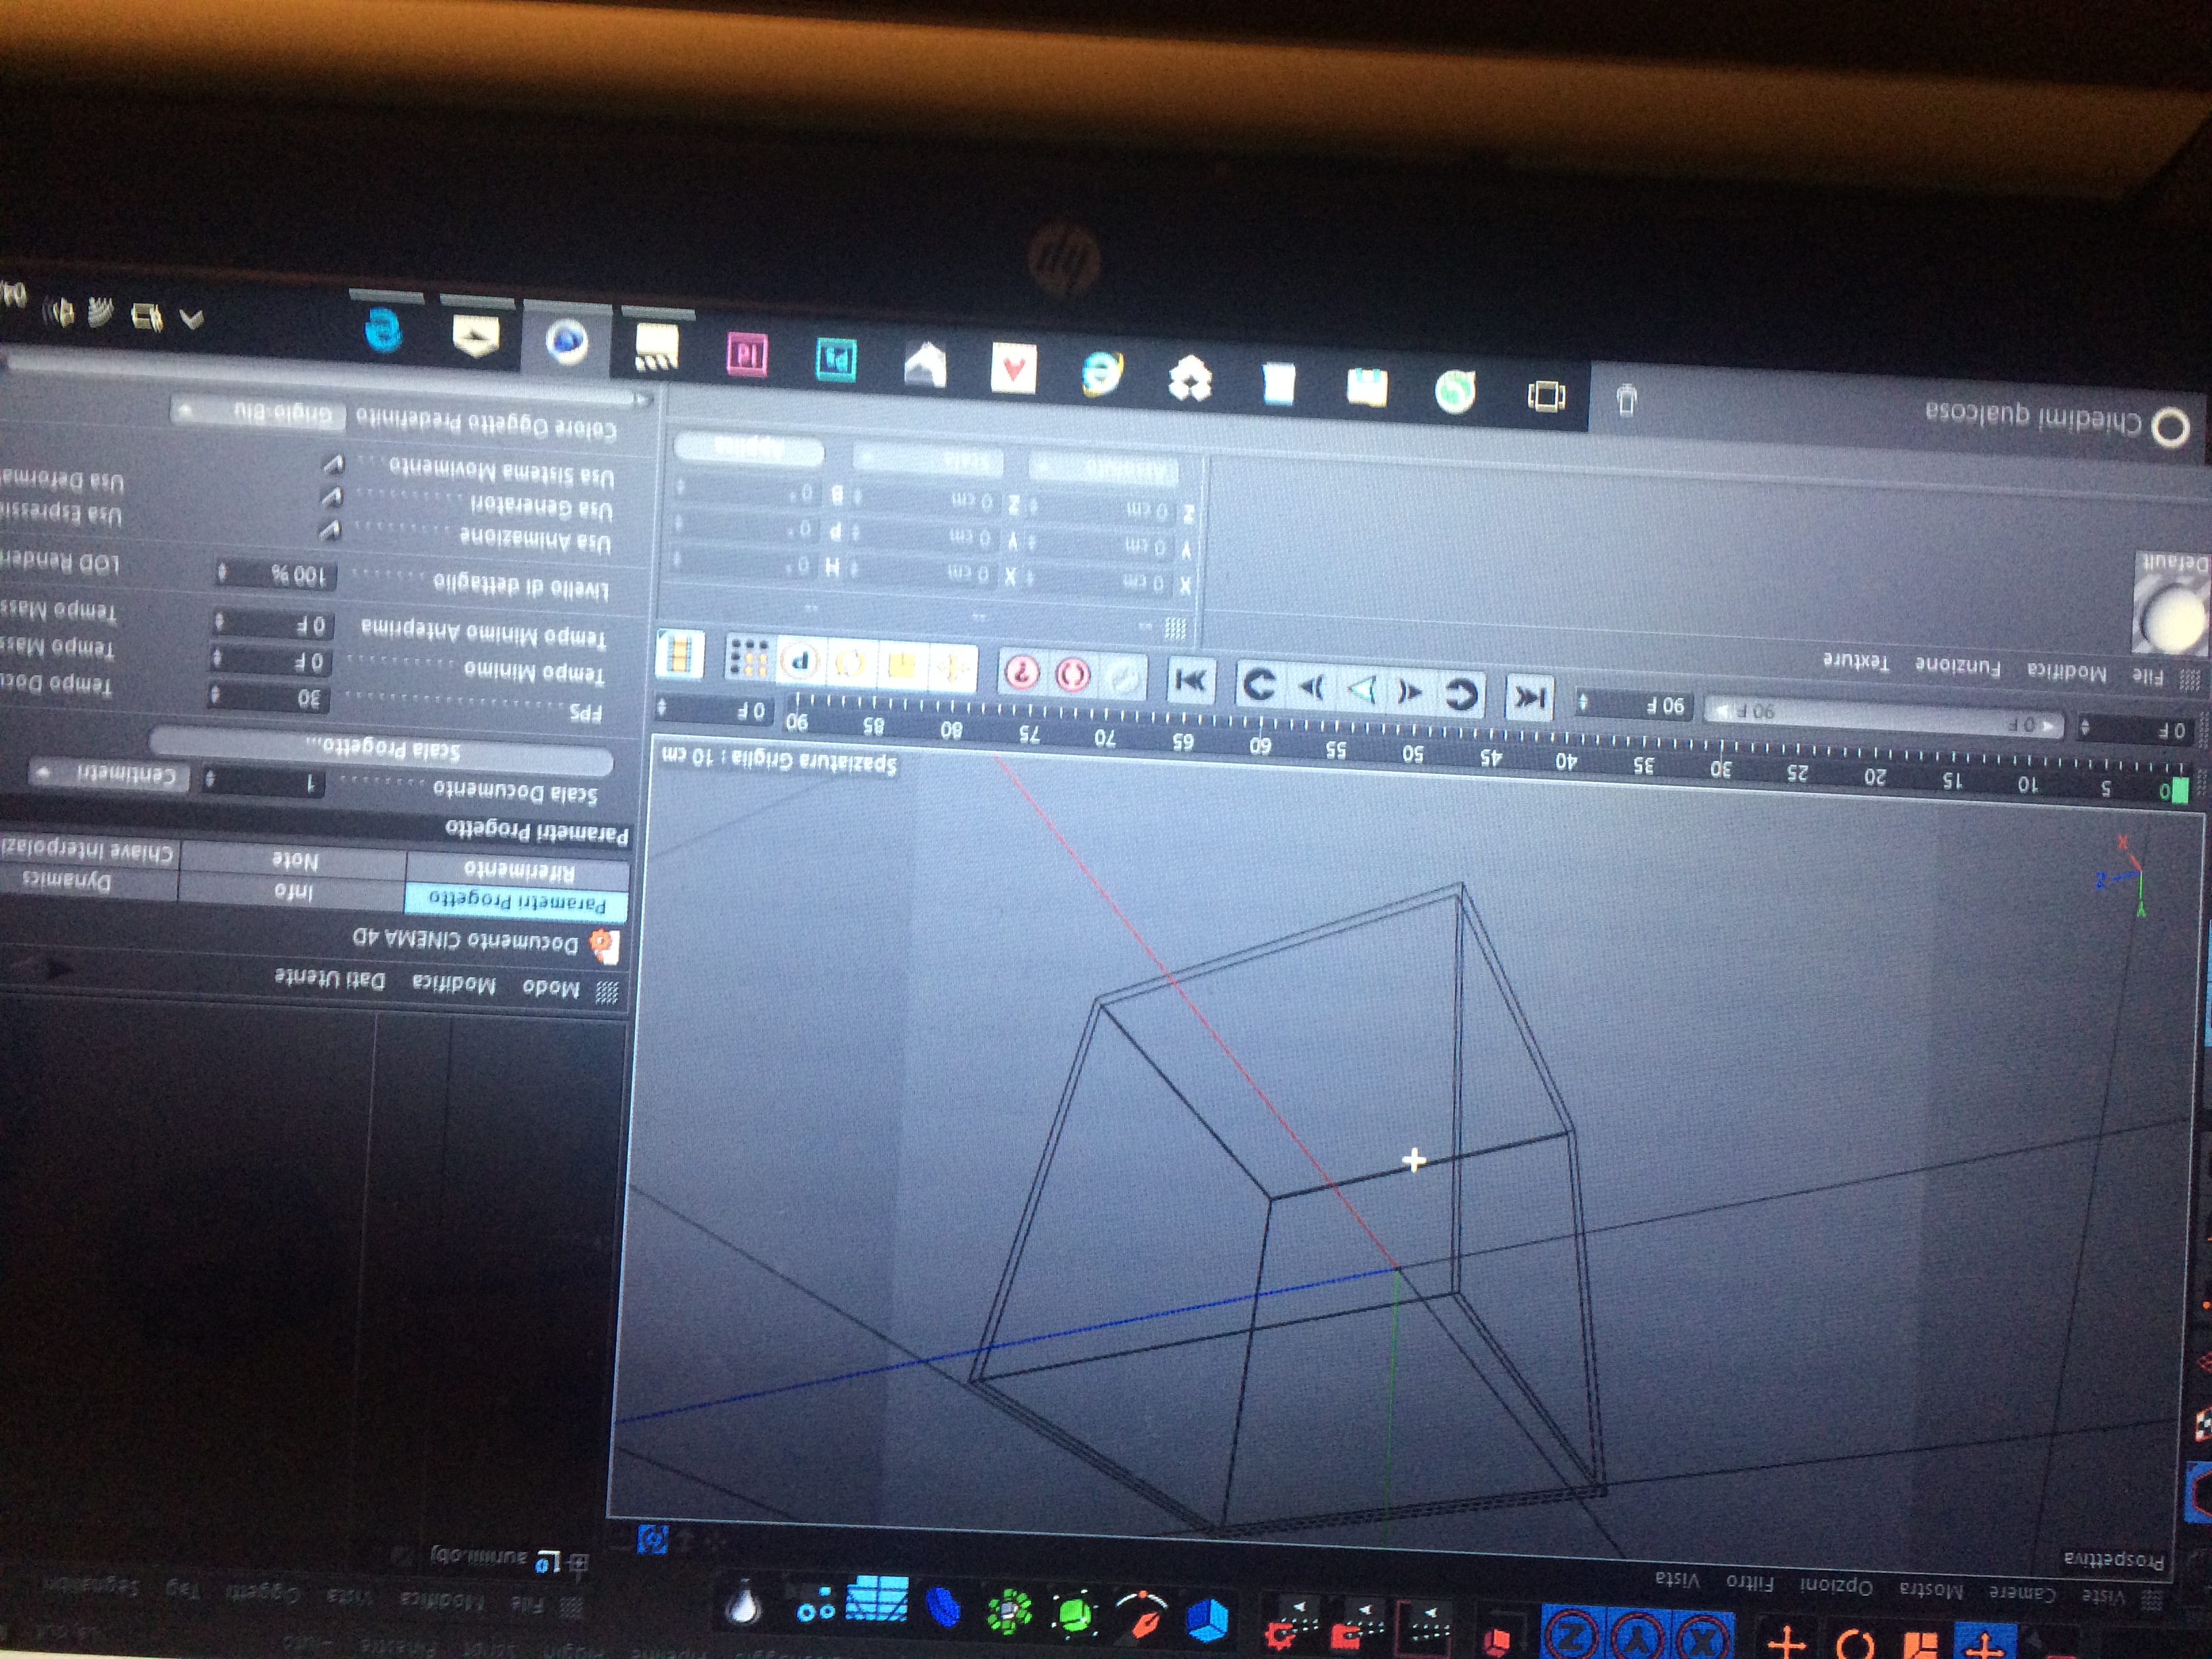The image size is (2212, 1659).
Task: Click the FPS value stepper arrows
Action: pos(216,695)
